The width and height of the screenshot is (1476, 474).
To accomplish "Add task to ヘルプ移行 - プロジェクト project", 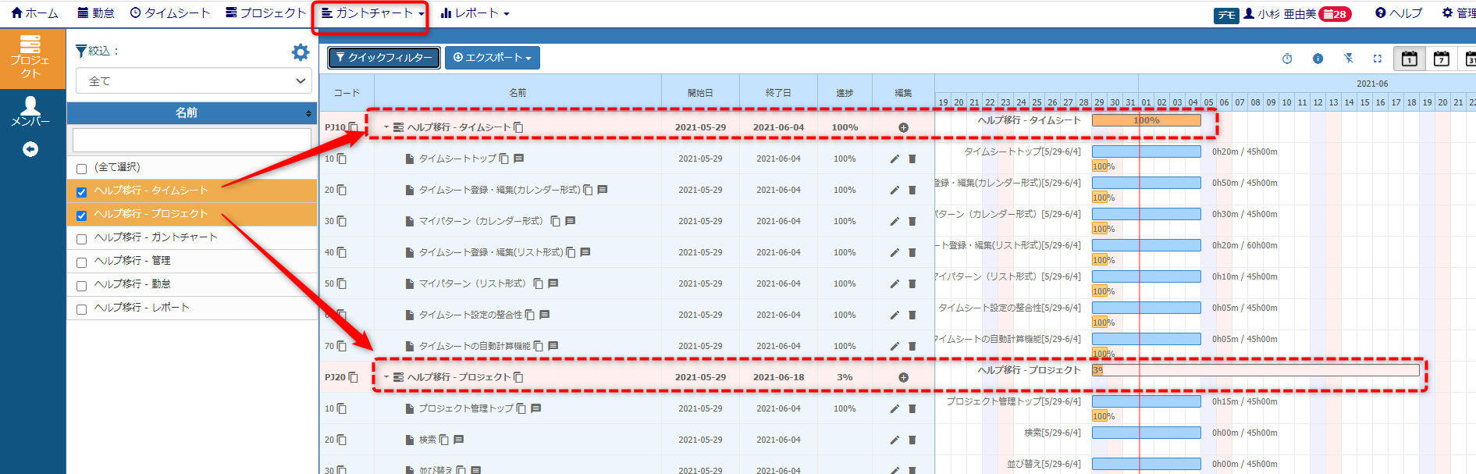I will tap(903, 377).
